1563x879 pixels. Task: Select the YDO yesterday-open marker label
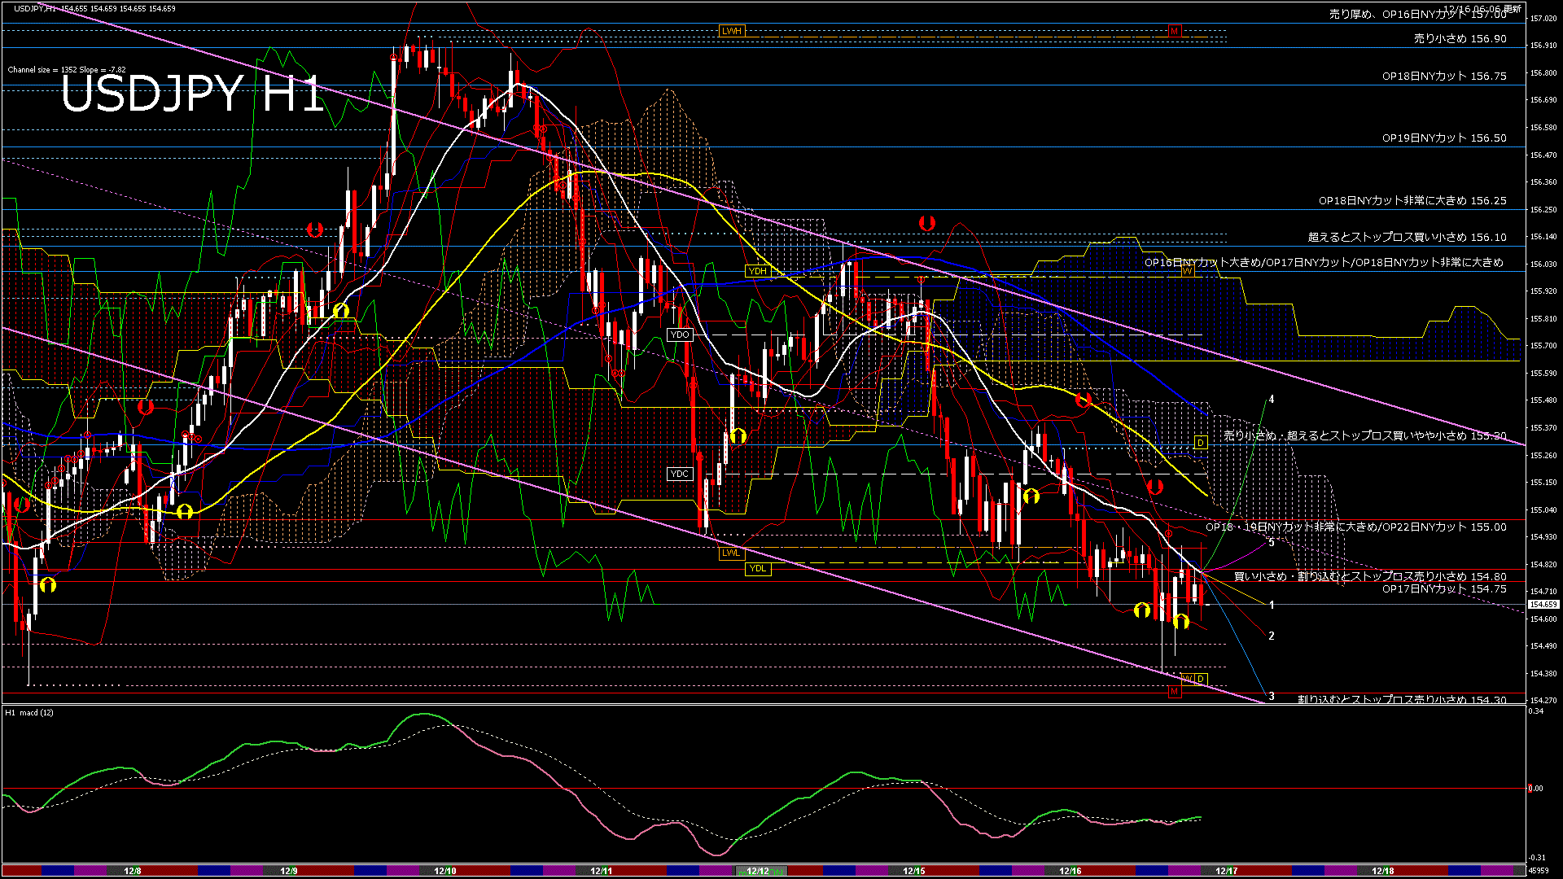tap(681, 335)
